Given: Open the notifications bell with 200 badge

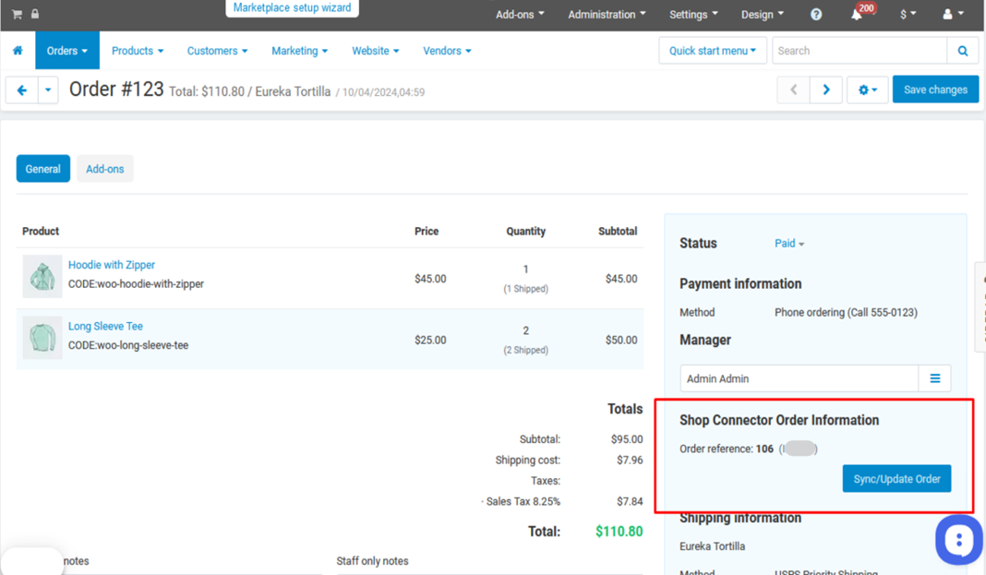Looking at the screenshot, I should [857, 14].
